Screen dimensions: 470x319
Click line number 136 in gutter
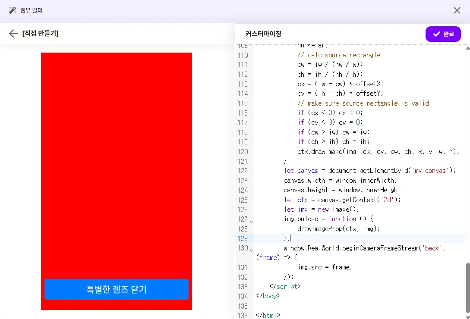pos(243,316)
